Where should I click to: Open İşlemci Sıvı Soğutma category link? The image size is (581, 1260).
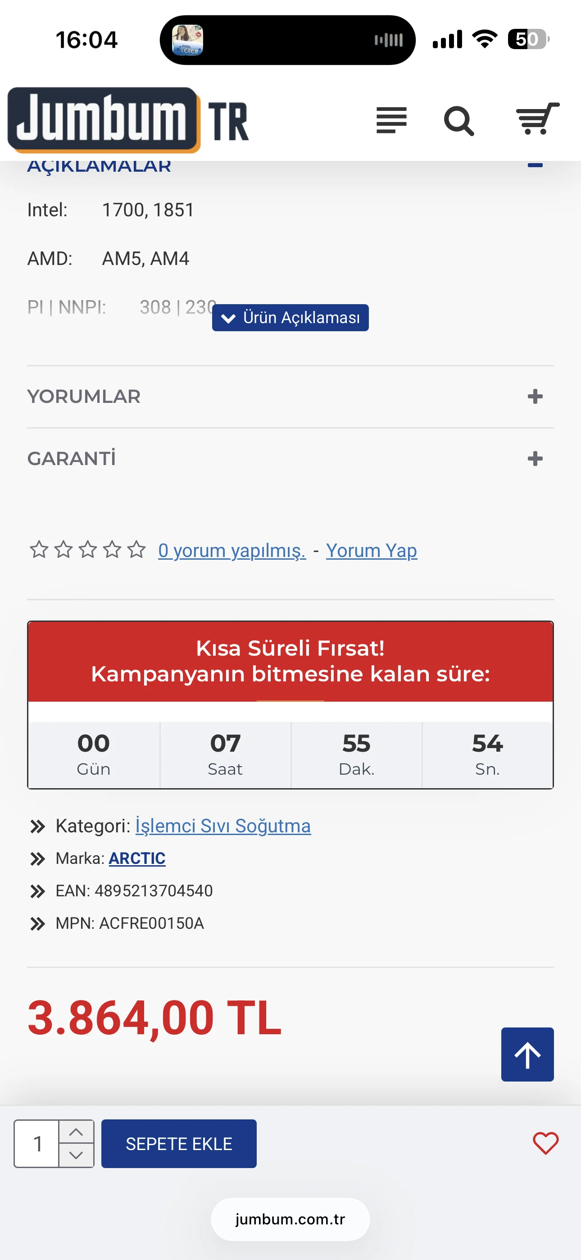tap(223, 826)
